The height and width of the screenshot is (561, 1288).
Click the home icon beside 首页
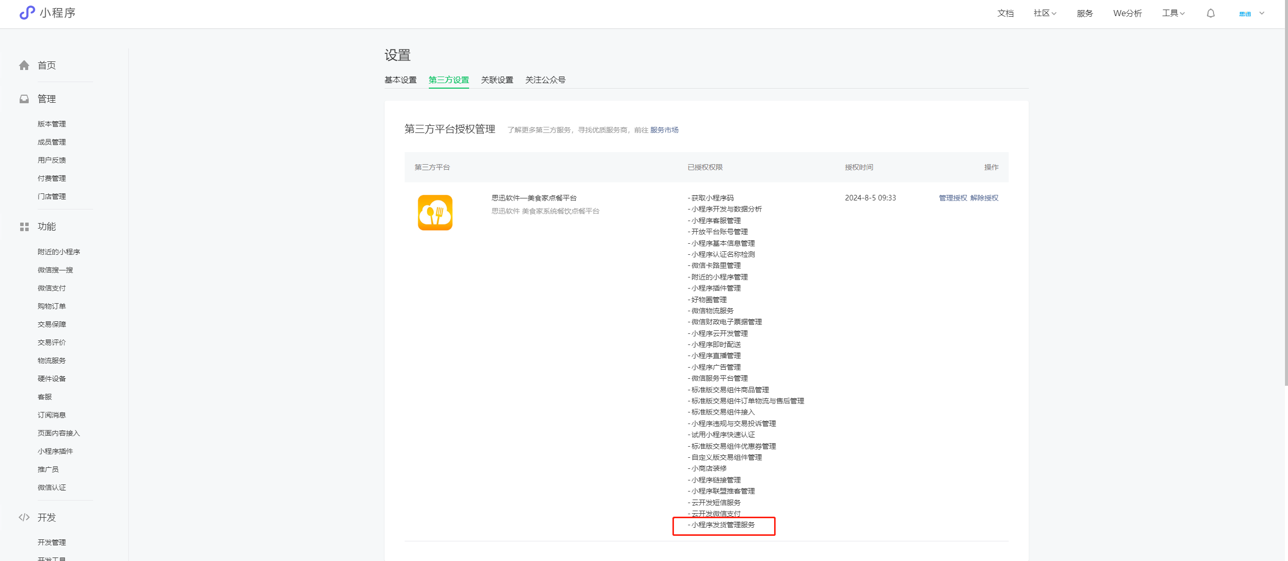click(x=24, y=65)
